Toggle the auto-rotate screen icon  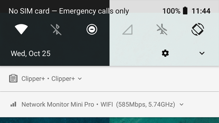197,29
